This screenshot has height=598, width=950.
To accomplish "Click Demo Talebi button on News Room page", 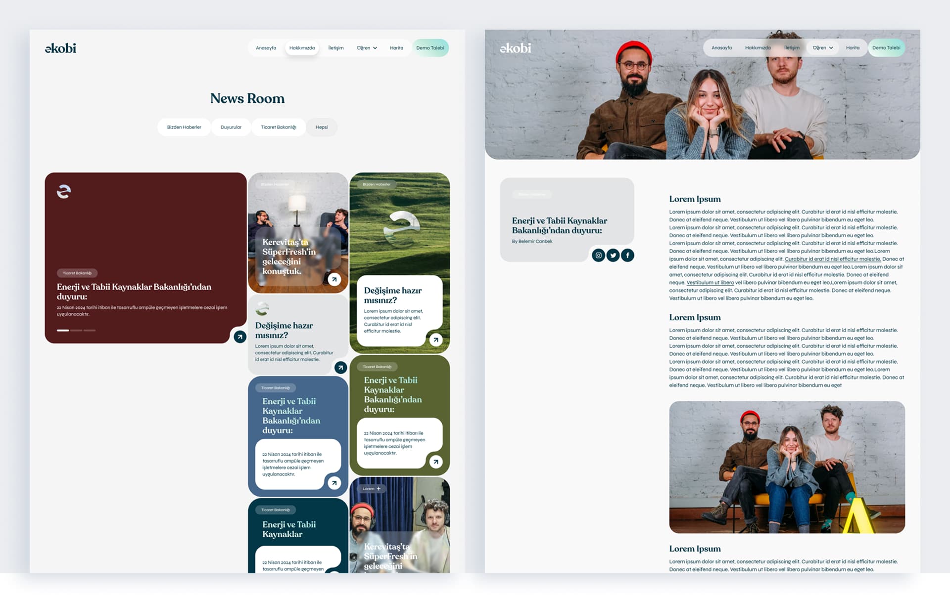I will pyautogui.click(x=430, y=48).
